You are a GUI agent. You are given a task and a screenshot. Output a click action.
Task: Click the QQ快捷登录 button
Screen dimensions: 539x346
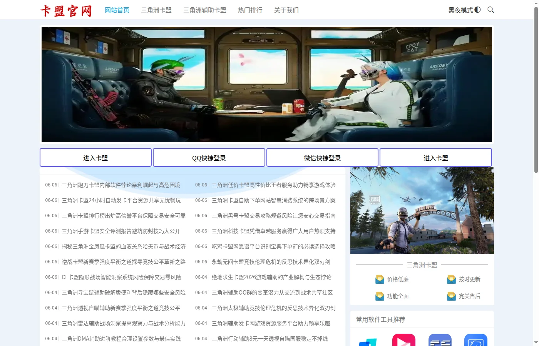[x=209, y=158]
